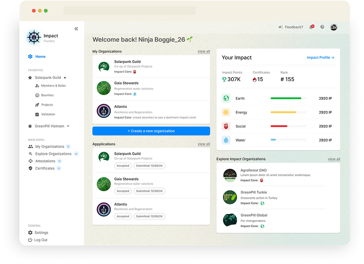364x264 pixels.
Task: Click the Social fist icon in Your Impact
Action: click(226, 126)
